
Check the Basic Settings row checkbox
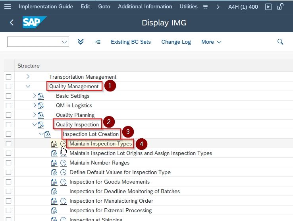point(8,96)
